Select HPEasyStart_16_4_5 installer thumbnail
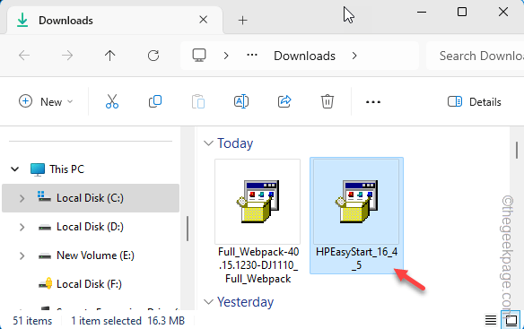Viewport: 524px width, 329px height. pyautogui.click(x=356, y=202)
